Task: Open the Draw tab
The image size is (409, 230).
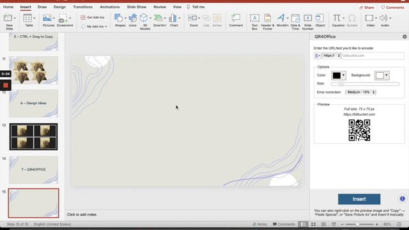Action: [x=42, y=7]
